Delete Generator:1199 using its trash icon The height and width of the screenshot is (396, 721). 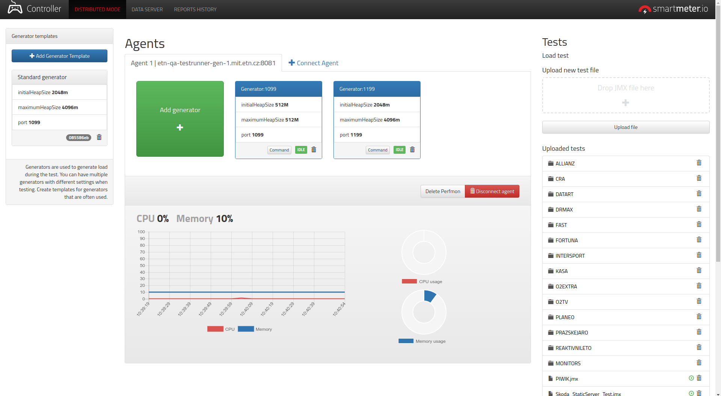(412, 150)
